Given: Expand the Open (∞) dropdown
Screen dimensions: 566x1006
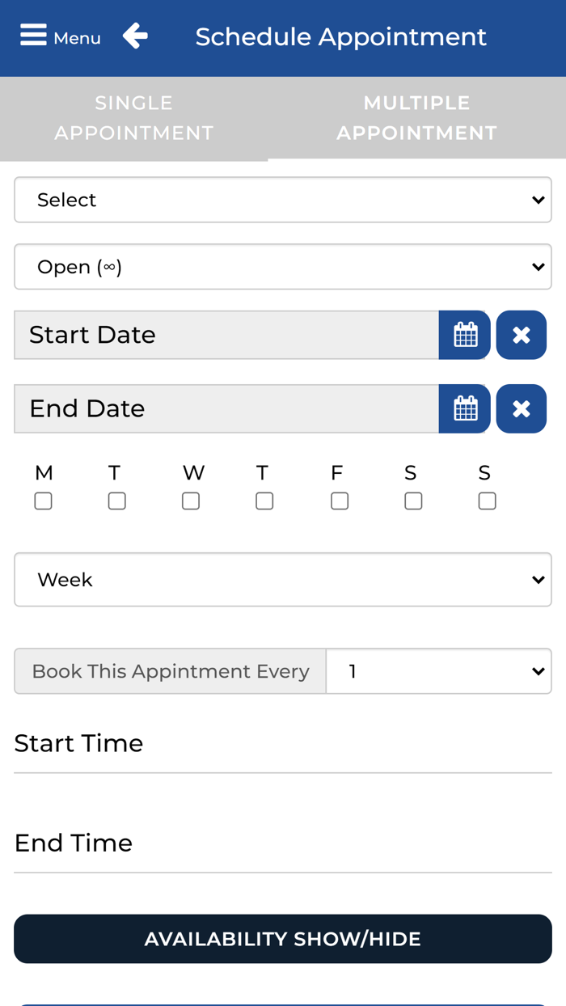Looking at the screenshot, I should click(x=283, y=267).
